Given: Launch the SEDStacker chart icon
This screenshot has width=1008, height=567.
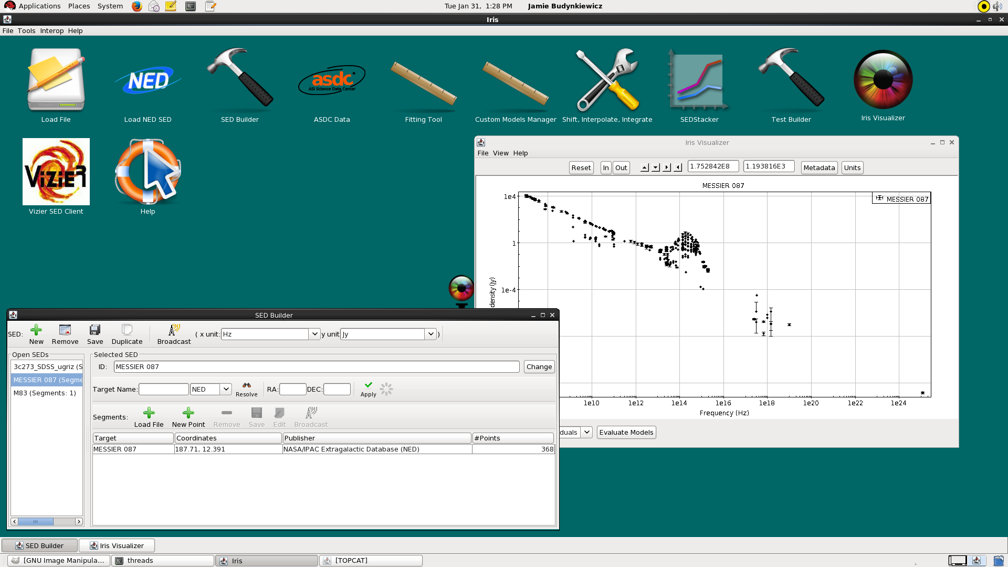Looking at the screenshot, I should [699, 80].
